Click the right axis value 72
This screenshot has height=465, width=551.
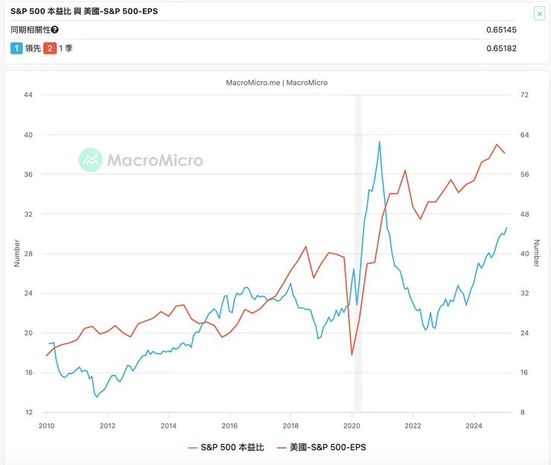click(x=524, y=95)
